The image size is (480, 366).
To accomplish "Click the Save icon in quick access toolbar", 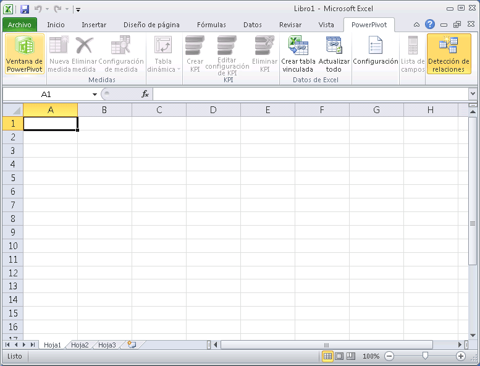I will click(x=25, y=9).
